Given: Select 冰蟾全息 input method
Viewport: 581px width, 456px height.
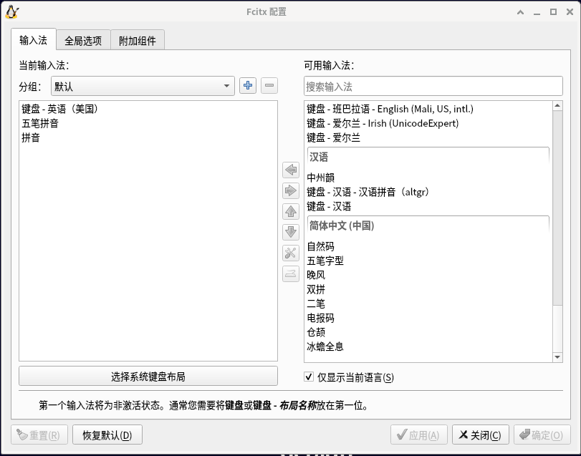Looking at the screenshot, I should (x=428, y=346).
